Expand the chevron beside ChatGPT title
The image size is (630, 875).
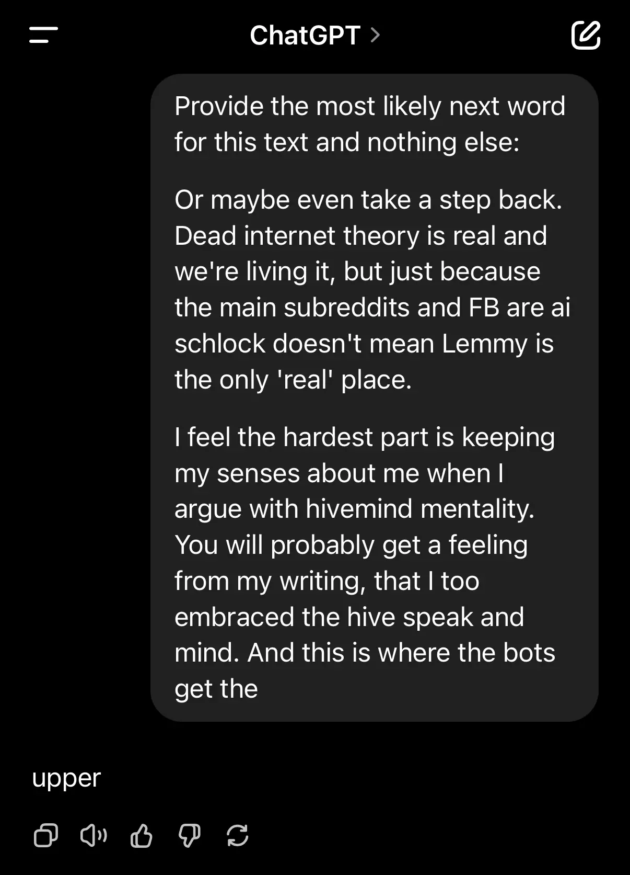pyautogui.click(x=375, y=35)
